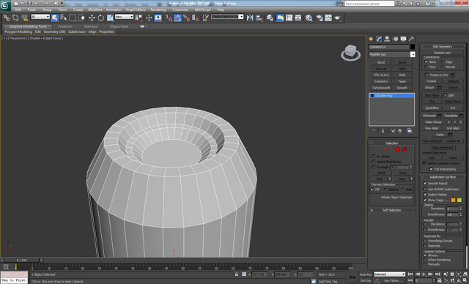The width and height of the screenshot is (469, 284).
Task: Click the Attach button
Action: click(x=429, y=88)
